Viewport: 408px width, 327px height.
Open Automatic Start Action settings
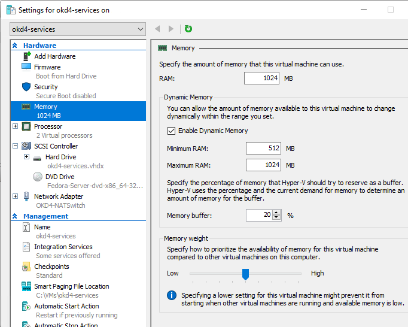(66, 306)
